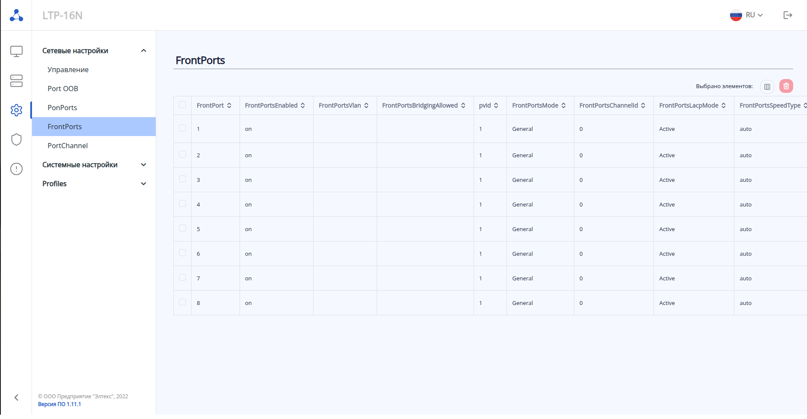The image size is (807, 419).
Task: Toggle the select-all checkbox in table header
Action: pos(183,105)
